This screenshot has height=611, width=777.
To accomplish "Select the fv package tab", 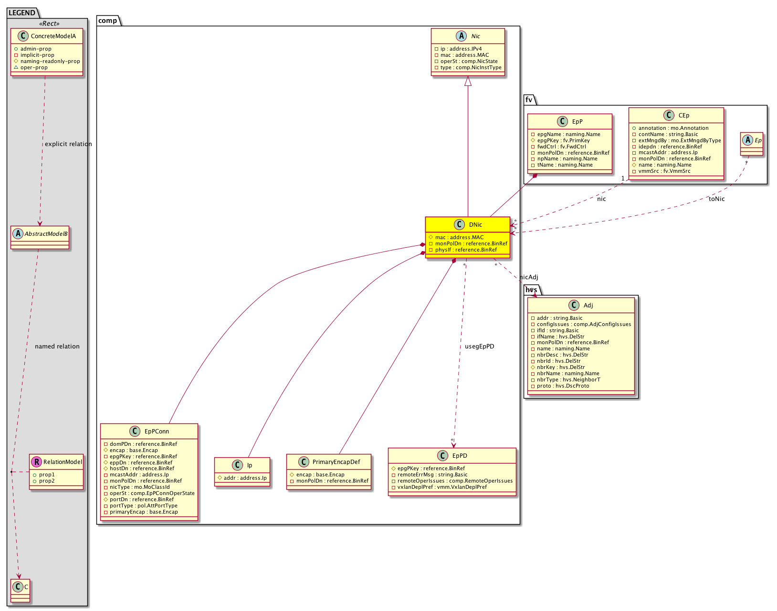I will click(529, 99).
